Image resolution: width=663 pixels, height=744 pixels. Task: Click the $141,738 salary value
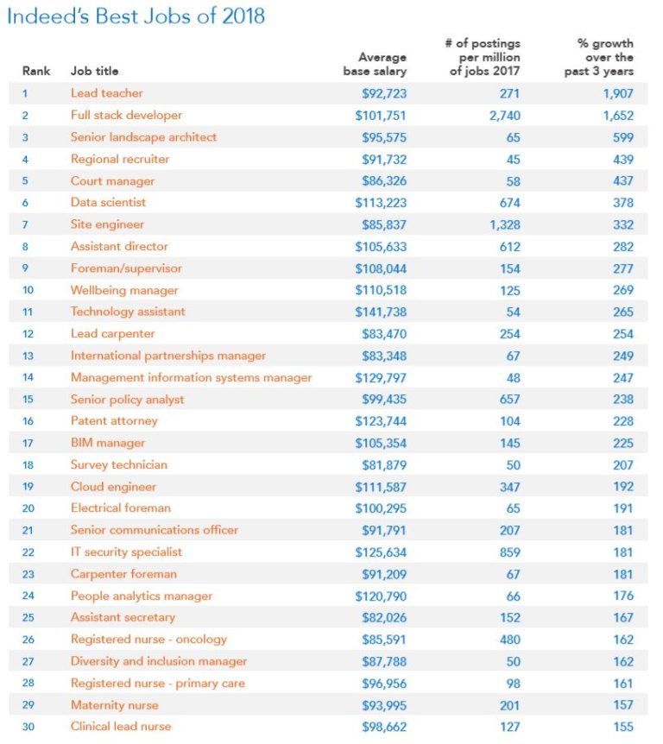[381, 312]
